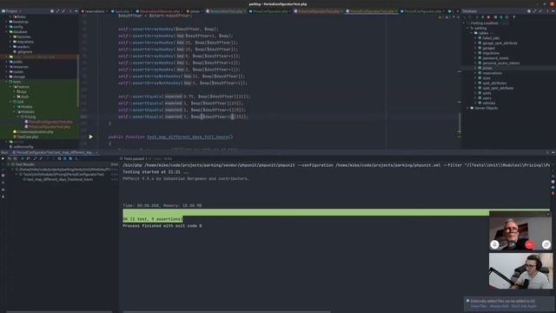Screen dimensions: 556x313
Task: Switch to the reservations editor tab
Action: pyautogui.click(x=95, y=11)
